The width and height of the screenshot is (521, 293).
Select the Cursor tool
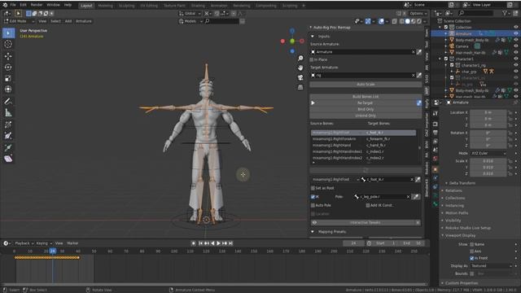coord(8,44)
